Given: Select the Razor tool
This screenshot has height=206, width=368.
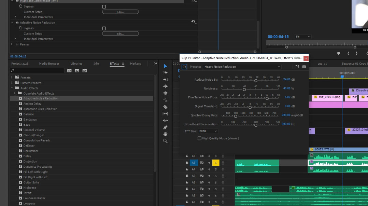Looking at the screenshot, I should pos(165,107).
